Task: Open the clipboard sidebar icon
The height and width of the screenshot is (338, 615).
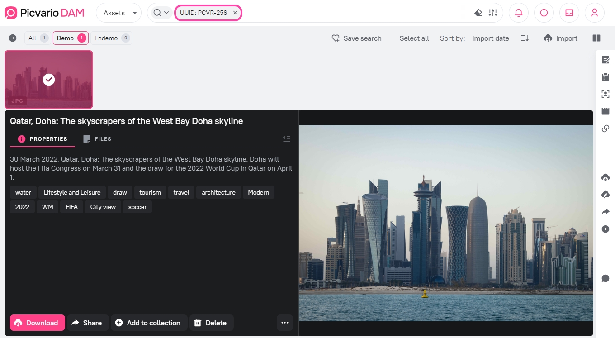Action: 606,77
